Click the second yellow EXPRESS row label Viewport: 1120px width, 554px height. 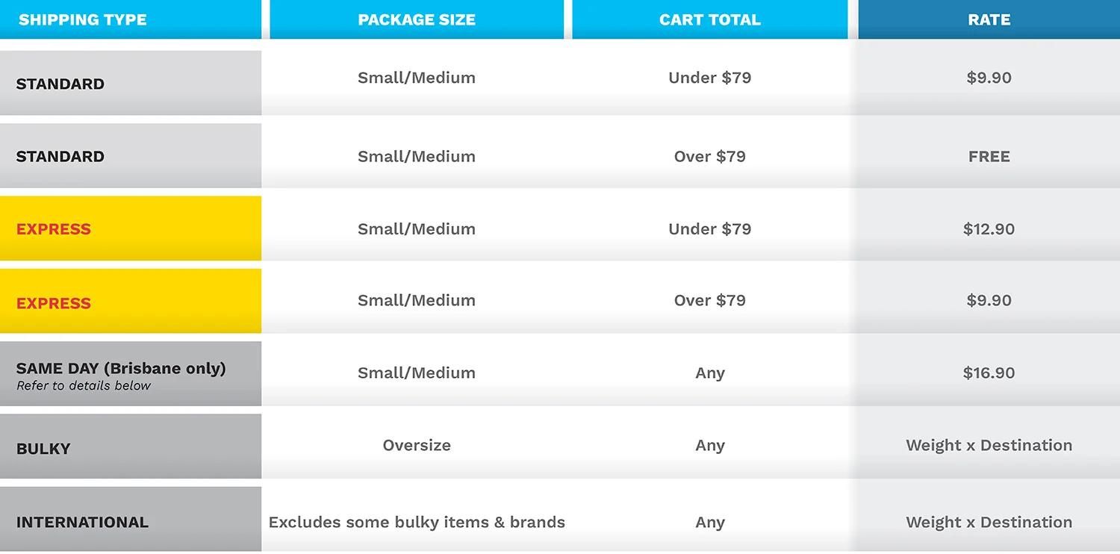pyautogui.click(x=54, y=302)
